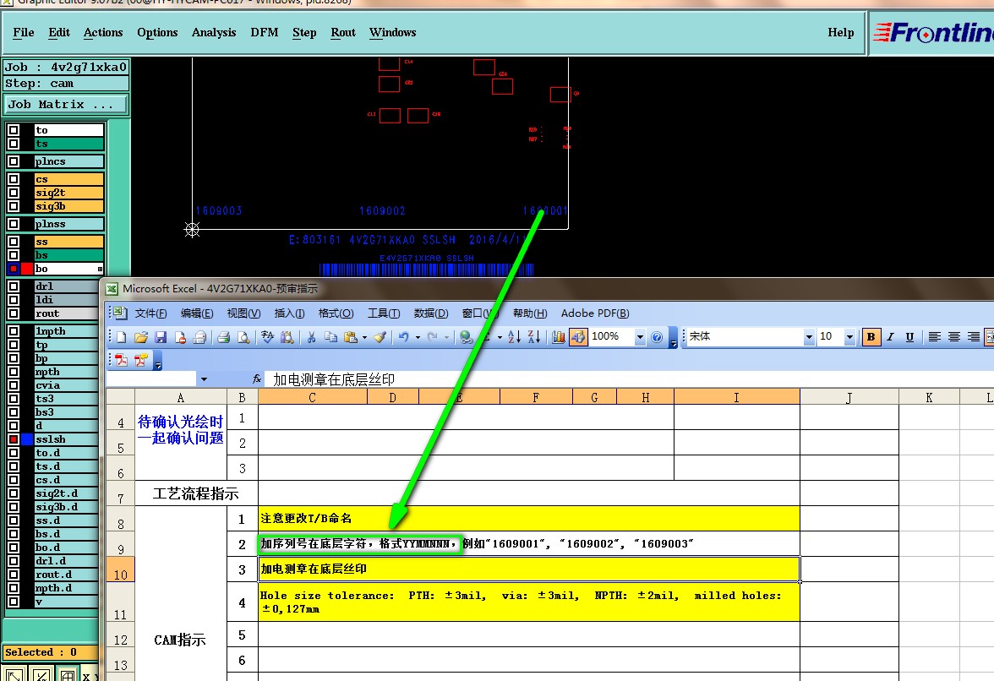Select the 'ldi' layer name

[67, 300]
